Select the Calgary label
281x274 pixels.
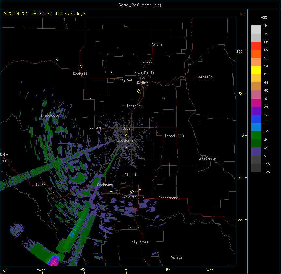(130, 196)
